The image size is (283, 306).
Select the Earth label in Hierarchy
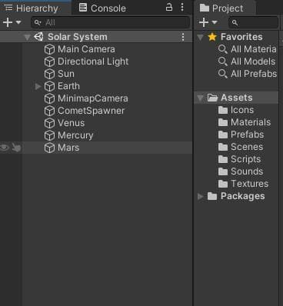pyautogui.click(x=68, y=86)
